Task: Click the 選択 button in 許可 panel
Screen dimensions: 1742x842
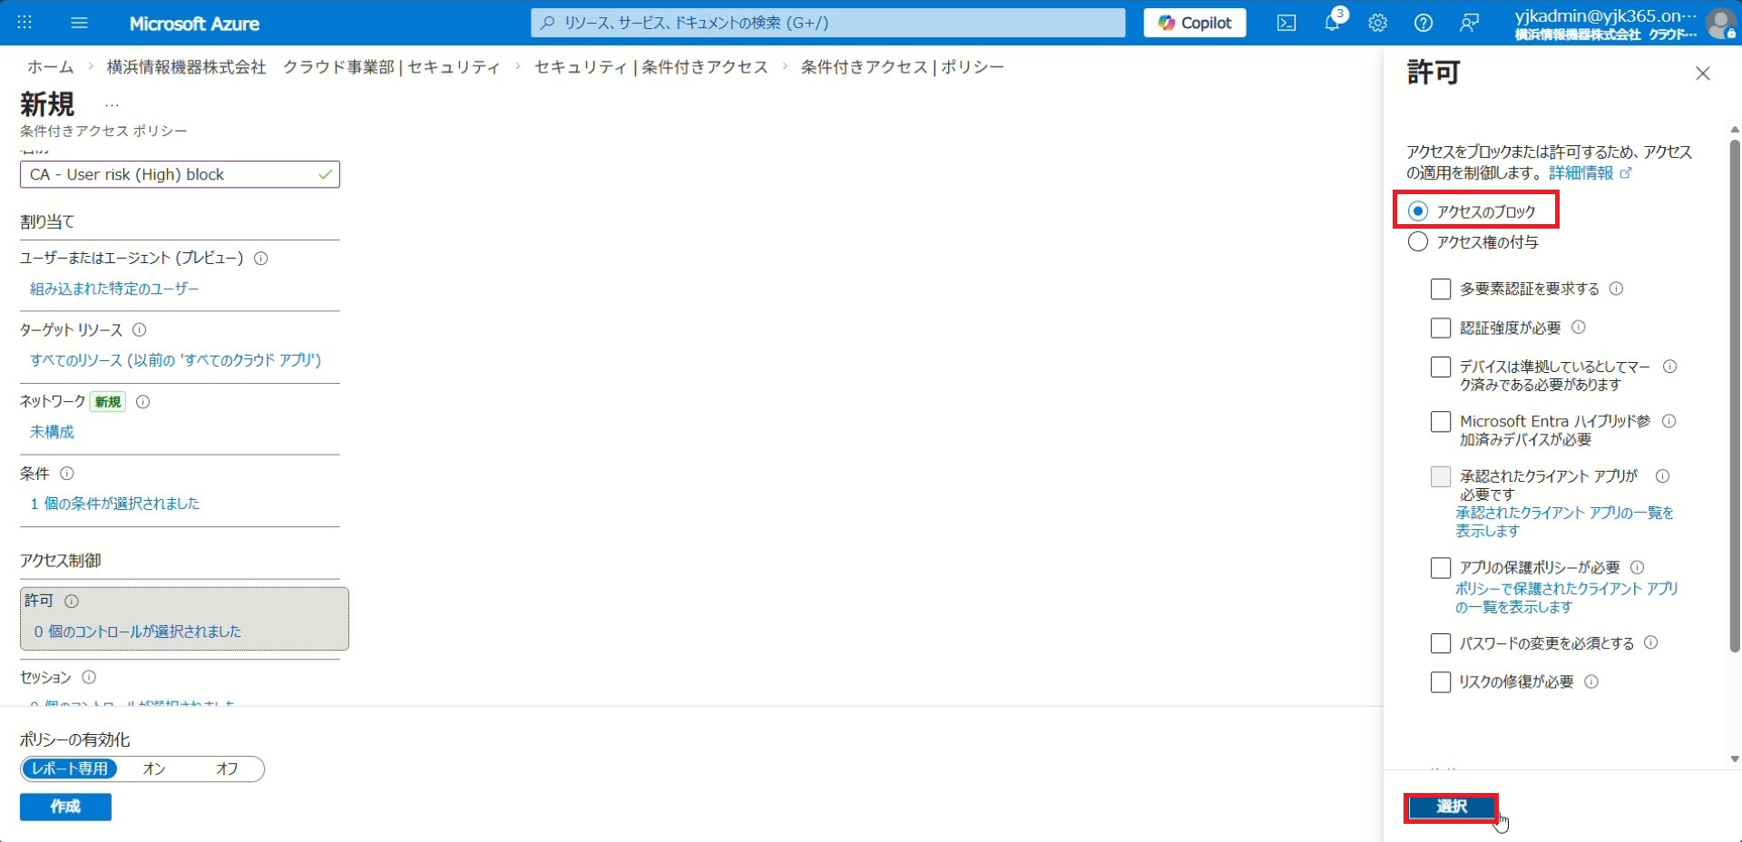Action: click(x=1451, y=807)
